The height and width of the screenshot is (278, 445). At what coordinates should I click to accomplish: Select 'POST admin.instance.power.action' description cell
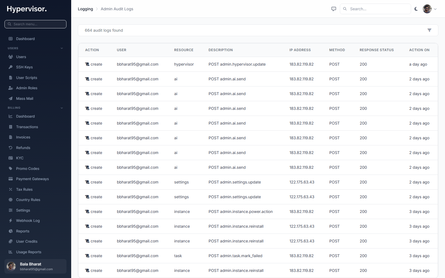[x=241, y=212]
